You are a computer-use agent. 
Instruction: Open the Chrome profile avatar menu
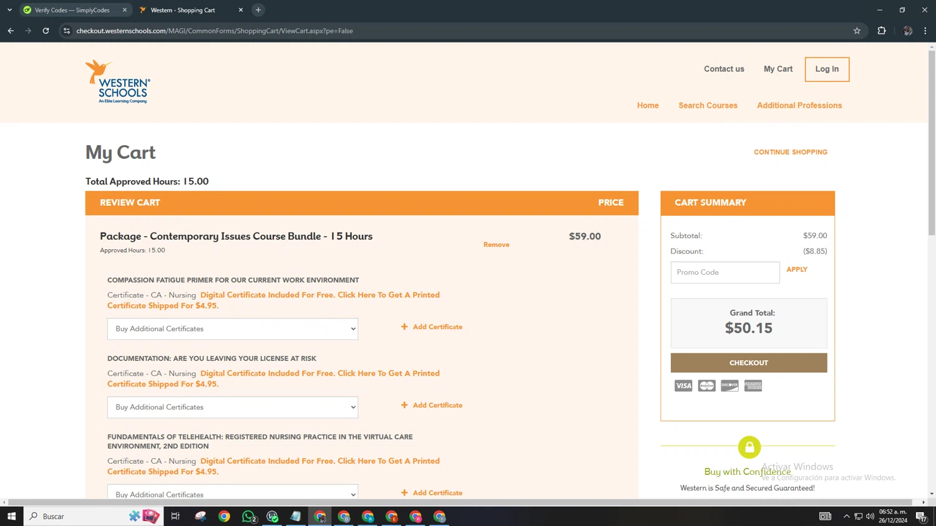point(907,31)
